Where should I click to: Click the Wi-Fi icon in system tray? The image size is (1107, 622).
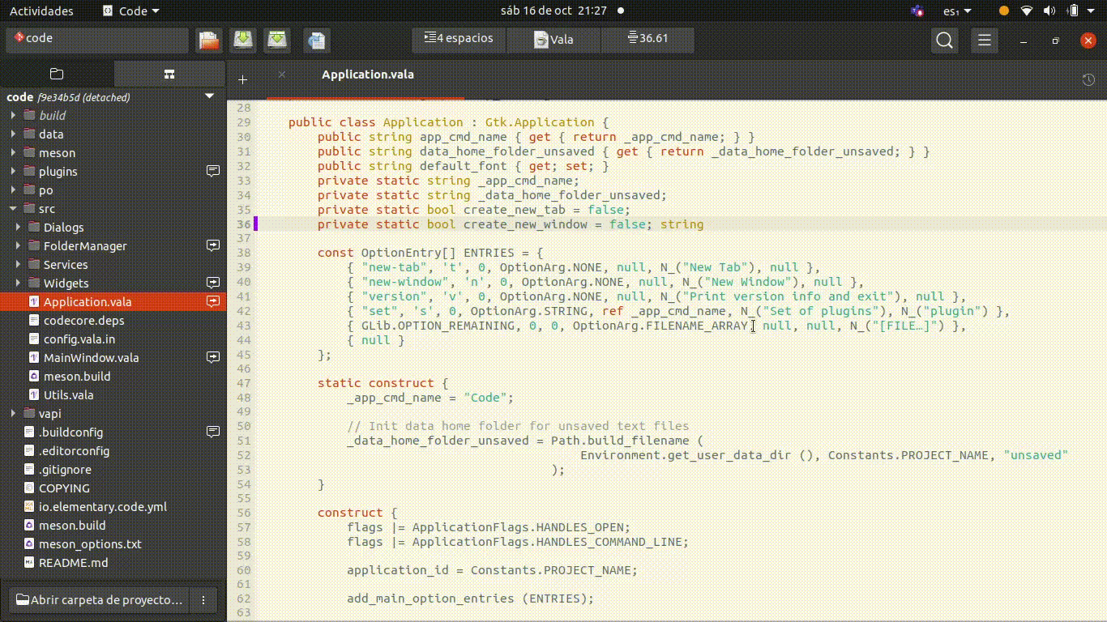[x=1027, y=11]
